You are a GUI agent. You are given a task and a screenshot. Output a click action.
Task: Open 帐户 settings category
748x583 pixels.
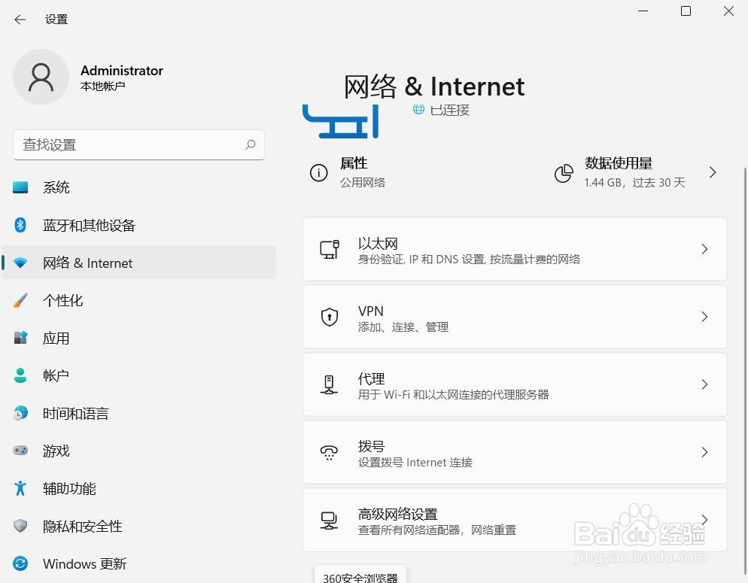click(138, 375)
